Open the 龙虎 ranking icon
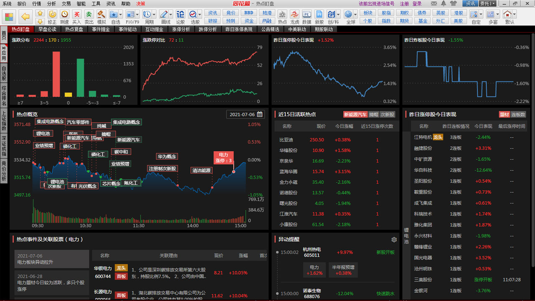 tap(295, 17)
